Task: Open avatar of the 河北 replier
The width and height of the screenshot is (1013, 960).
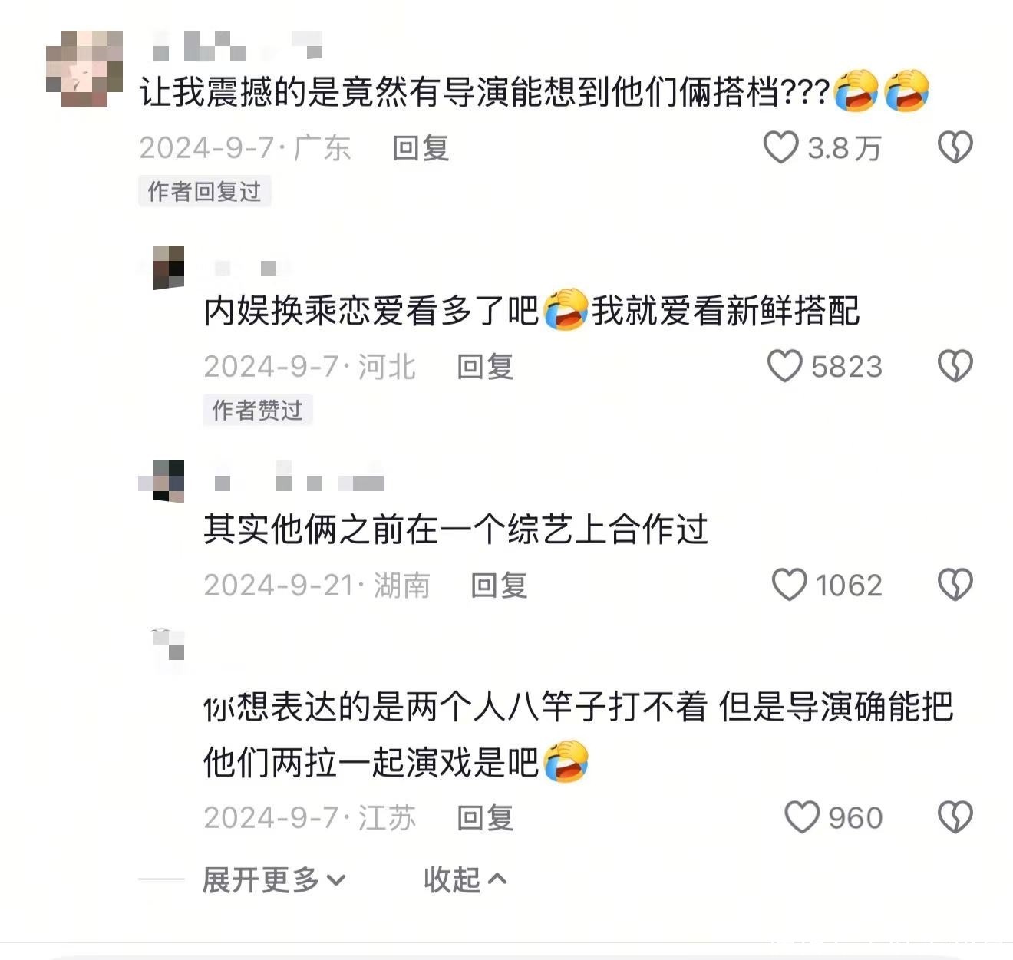Action: point(169,267)
